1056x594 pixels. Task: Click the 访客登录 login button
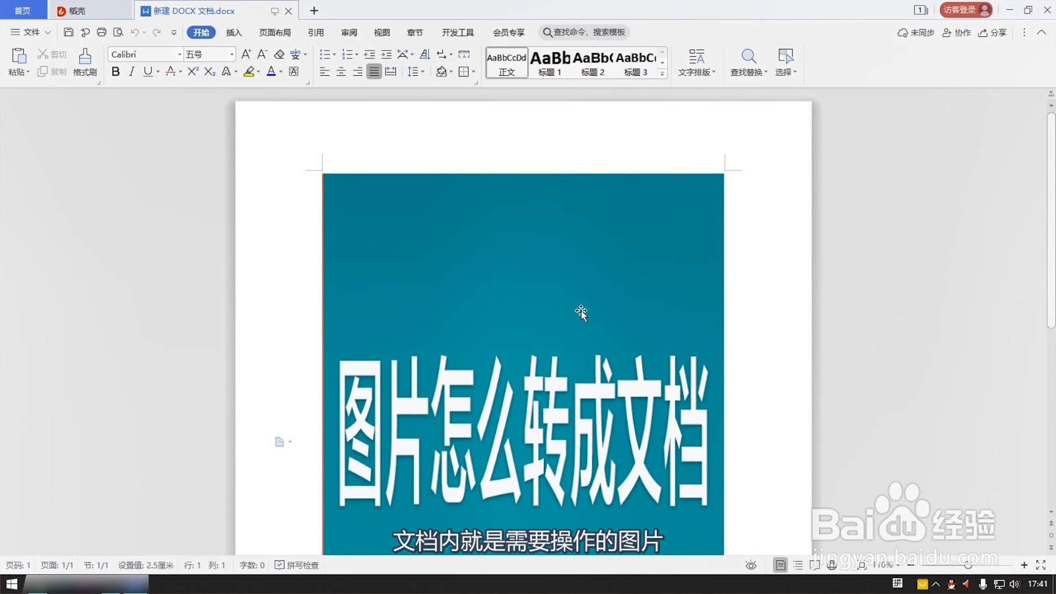[966, 10]
